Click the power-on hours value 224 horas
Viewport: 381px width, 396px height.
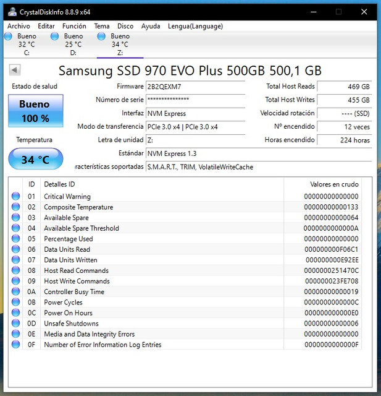coord(345,140)
